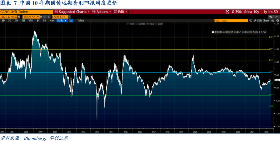The width and height of the screenshot is (280, 141).
Task: Open the Edit menu
Action: coord(120,12)
